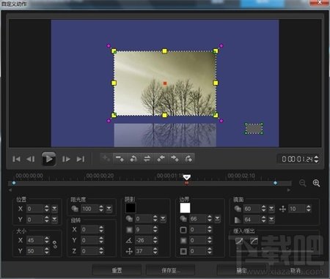Toggle the keep aspect ratio link icon
This screenshot has height=279, width=330.
(x=55, y=245)
